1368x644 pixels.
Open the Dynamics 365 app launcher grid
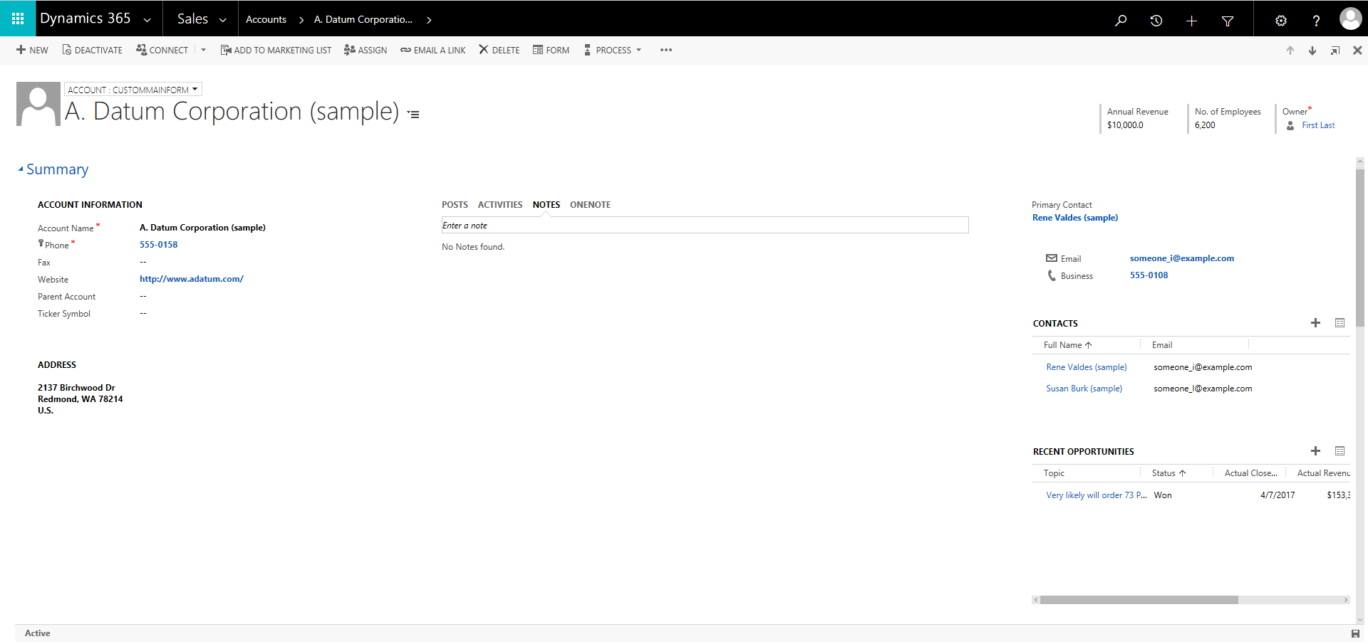(x=18, y=19)
